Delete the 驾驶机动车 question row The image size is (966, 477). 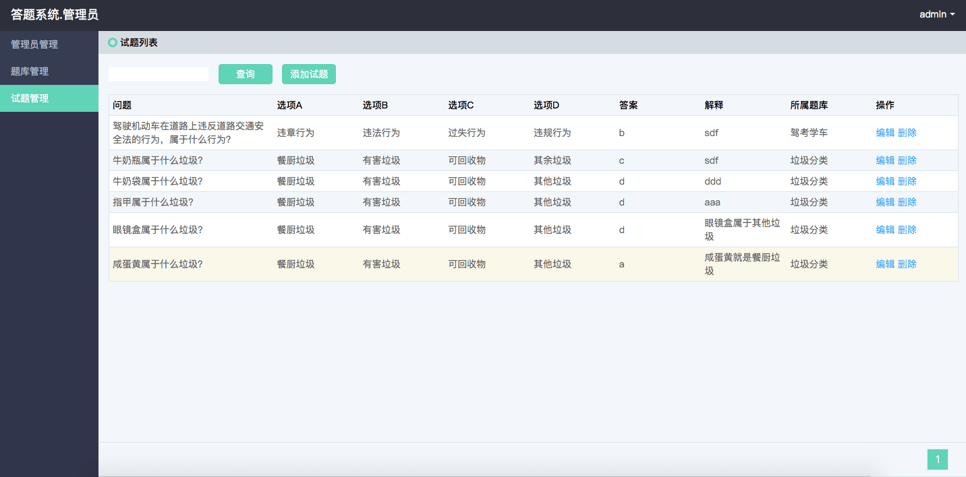[907, 133]
